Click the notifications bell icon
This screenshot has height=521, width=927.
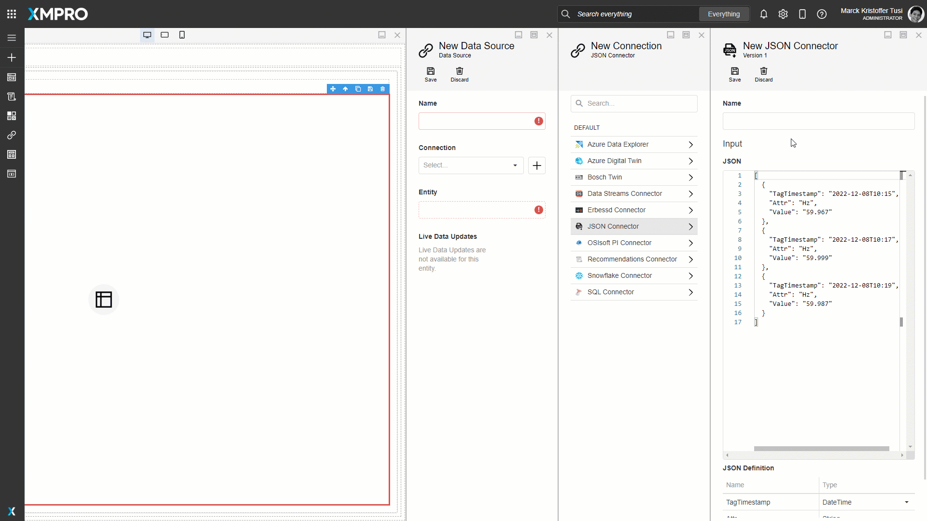point(763,14)
